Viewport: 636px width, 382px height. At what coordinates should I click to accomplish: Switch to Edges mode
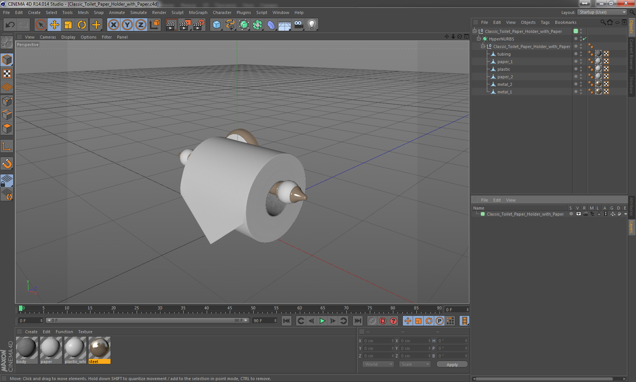(7, 115)
